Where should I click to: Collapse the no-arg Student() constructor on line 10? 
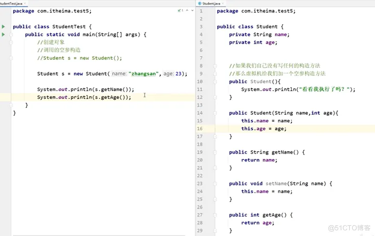pyautogui.click(x=215, y=82)
